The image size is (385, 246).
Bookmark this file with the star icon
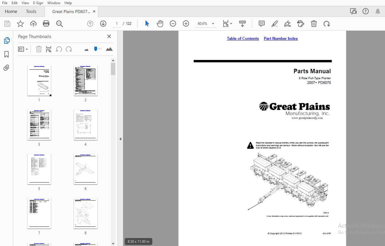20,24
